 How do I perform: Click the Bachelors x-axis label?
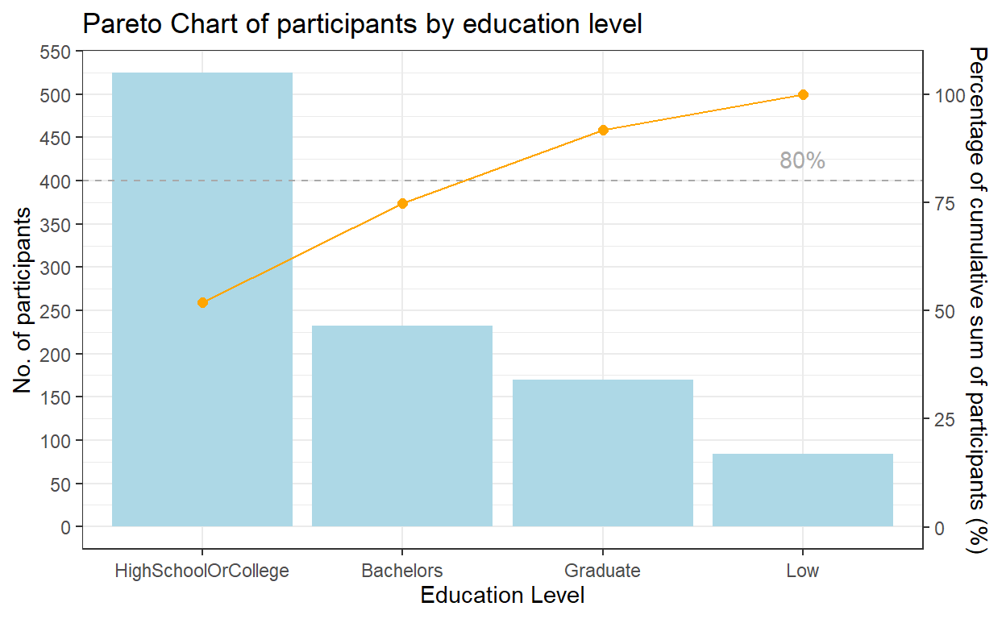[401, 571]
